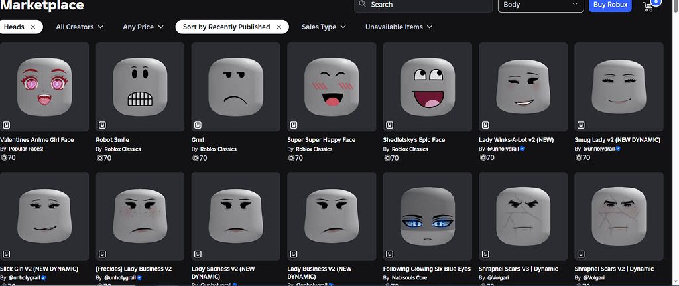The image size is (679, 286).
Task: Click dynamic head badge on Super Super Happy Face
Action: pos(294,125)
